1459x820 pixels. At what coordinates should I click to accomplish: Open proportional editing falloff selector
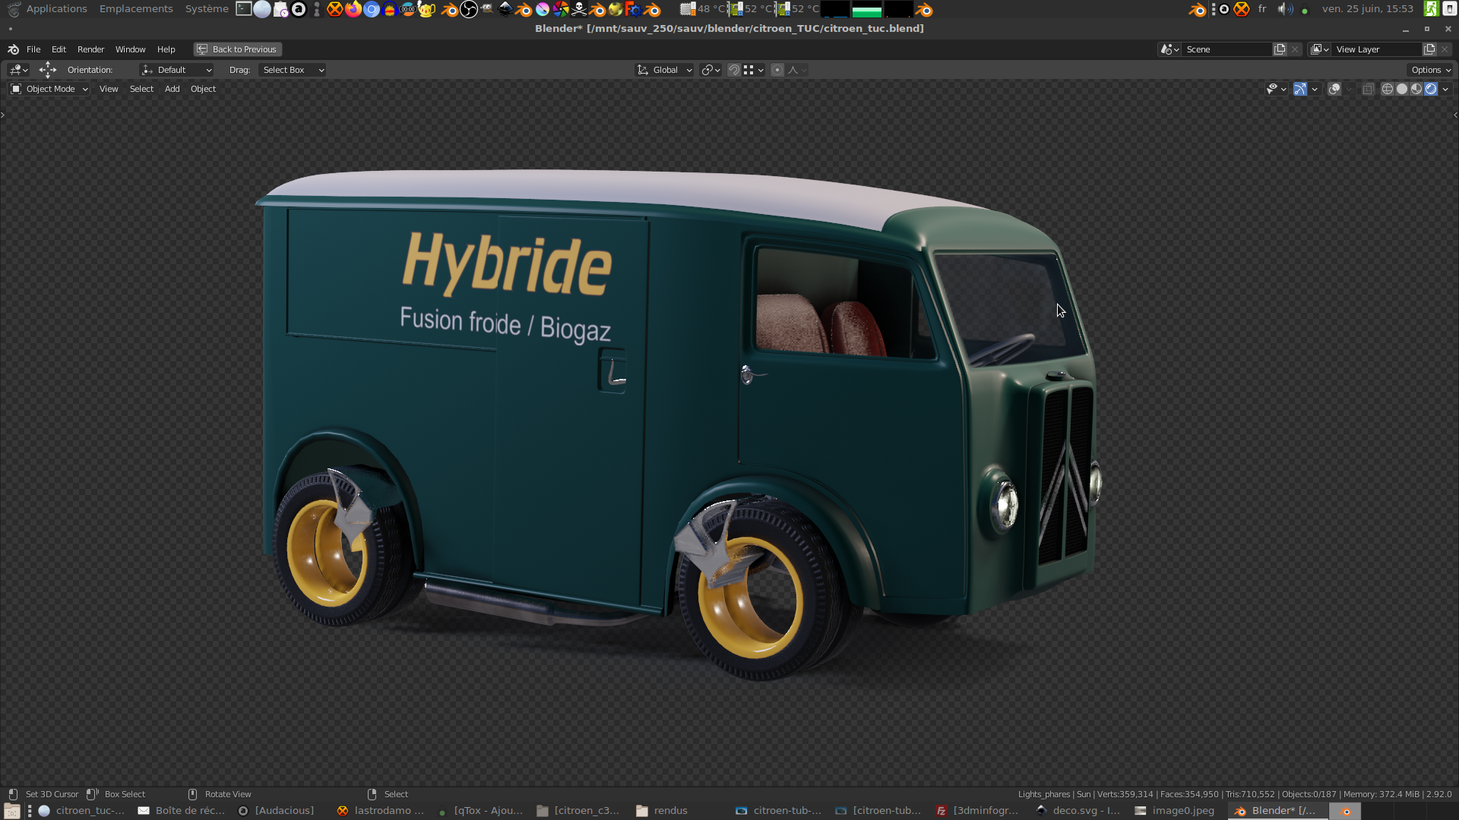point(797,70)
